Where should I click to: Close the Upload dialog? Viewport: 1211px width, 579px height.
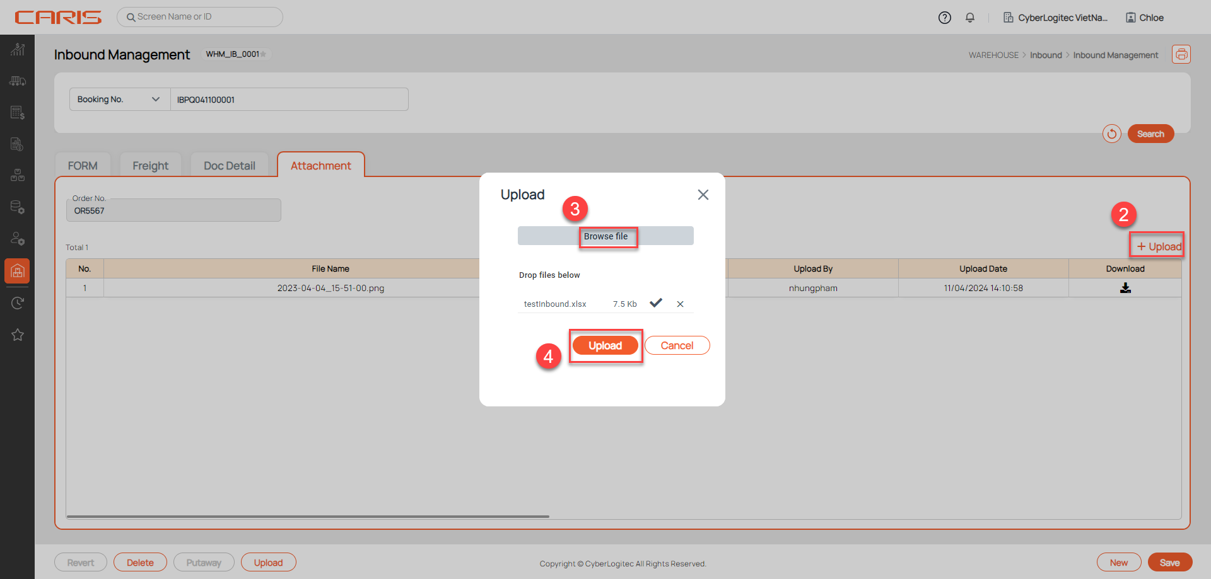(x=703, y=195)
